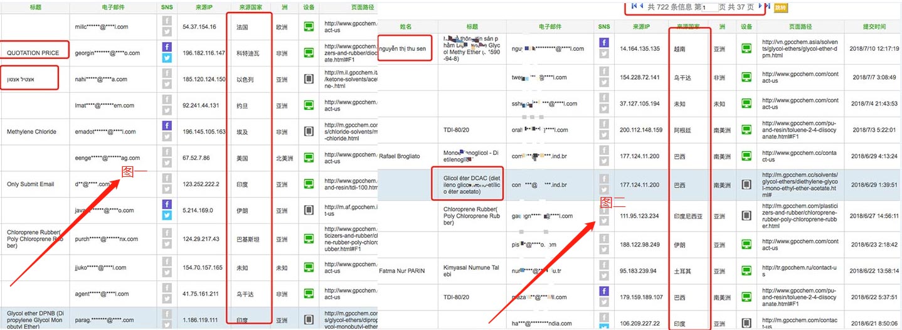Click the green desktop device icon for IP 54.37.154.16
902x330 pixels.
point(309,27)
